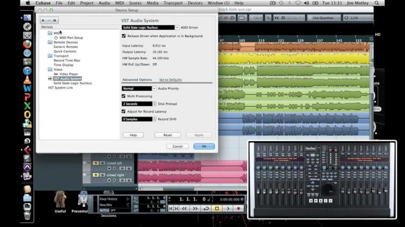Click the Spotlight search magnifier icon

(377, 3)
